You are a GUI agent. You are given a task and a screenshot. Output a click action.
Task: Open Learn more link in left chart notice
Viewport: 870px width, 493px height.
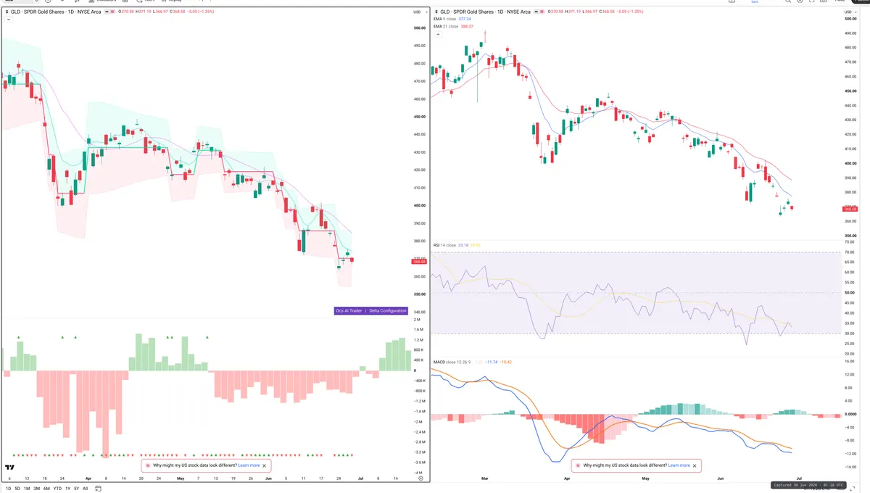tap(249, 465)
